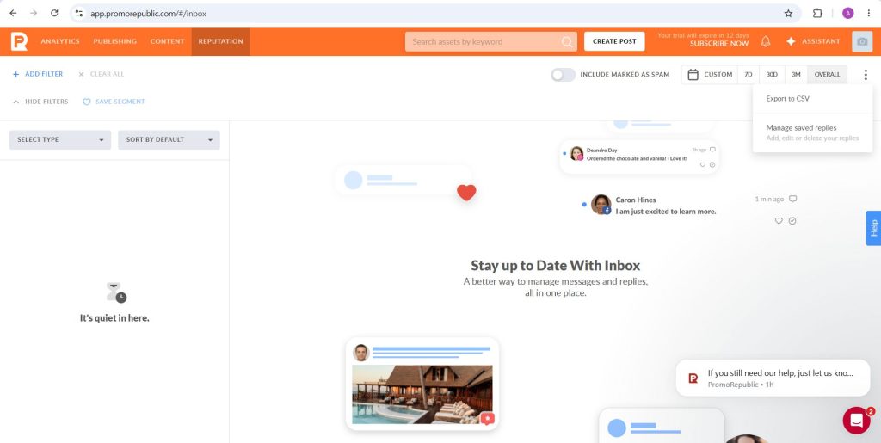Click the Create Post button

click(x=614, y=41)
